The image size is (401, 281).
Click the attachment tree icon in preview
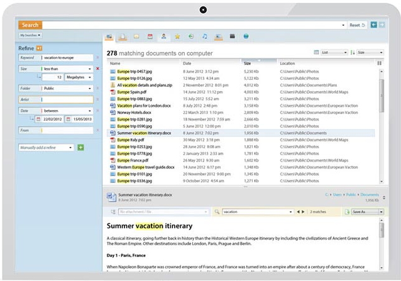[113, 212]
